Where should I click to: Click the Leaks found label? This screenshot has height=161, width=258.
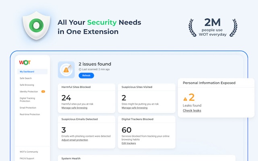pyautogui.click(x=192, y=105)
